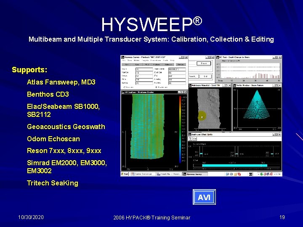Click the 3-D Seafloor wireframe display
The height and width of the screenshot is (227, 303).
148,127
